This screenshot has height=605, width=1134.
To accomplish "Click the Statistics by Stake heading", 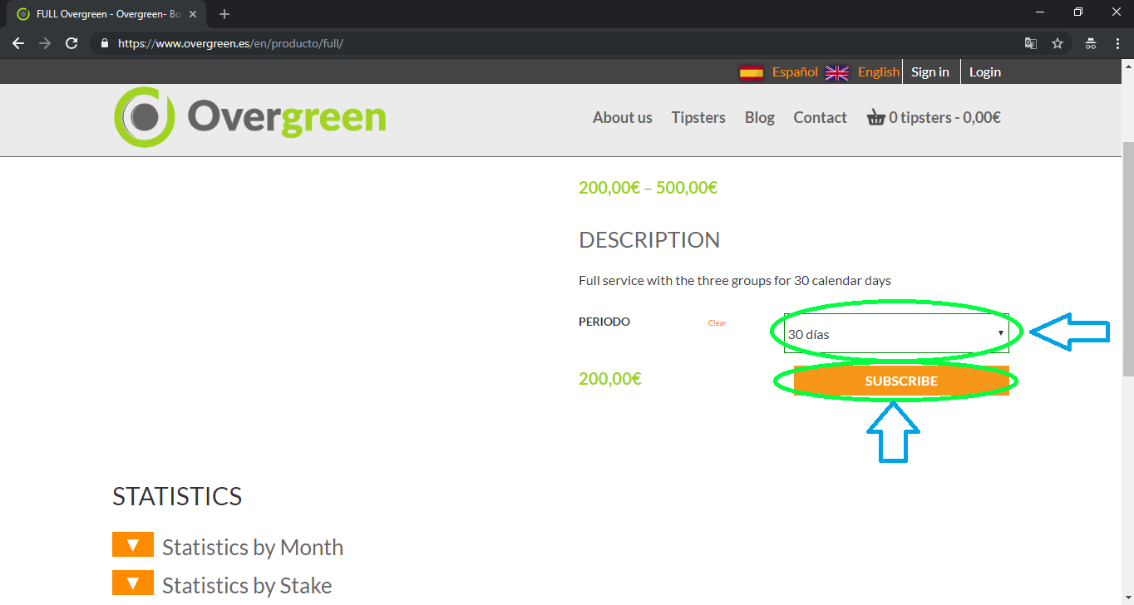I will pos(247,585).
